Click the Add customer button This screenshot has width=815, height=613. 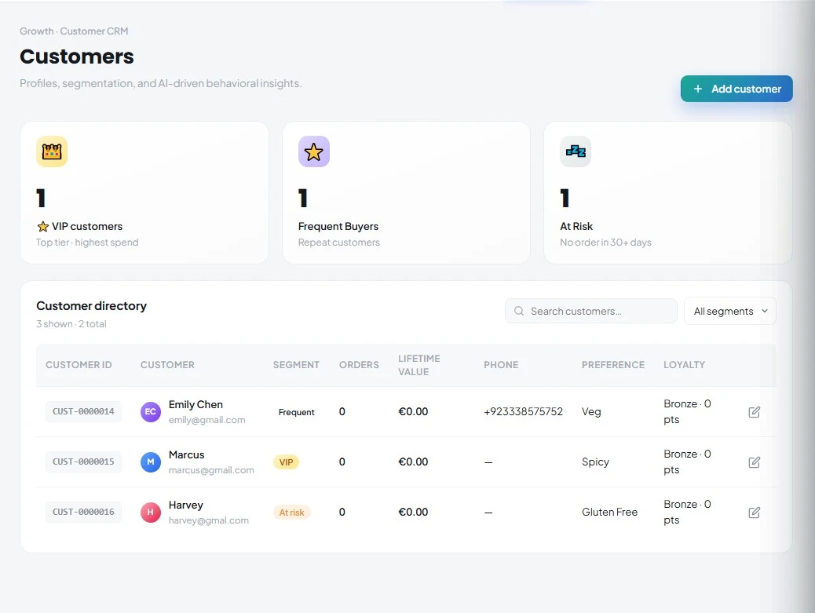tap(736, 89)
